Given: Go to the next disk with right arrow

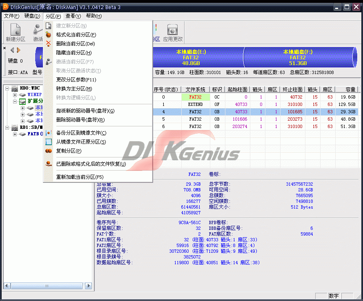Looking at the screenshot, I should click(18, 50).
